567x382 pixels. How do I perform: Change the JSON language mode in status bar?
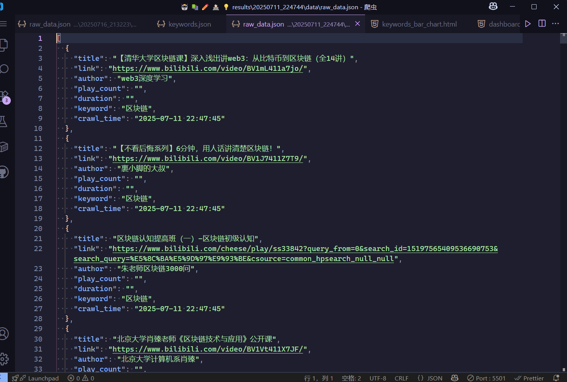click(x=430, y=378)
